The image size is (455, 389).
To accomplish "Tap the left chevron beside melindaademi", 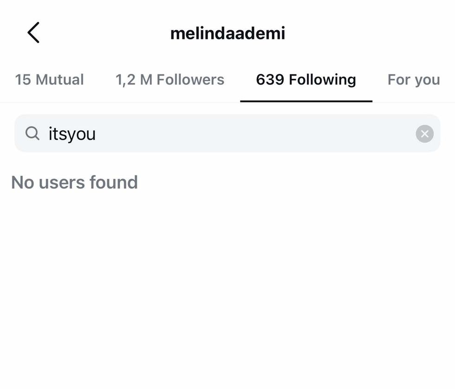I will [x=33, y=33].
